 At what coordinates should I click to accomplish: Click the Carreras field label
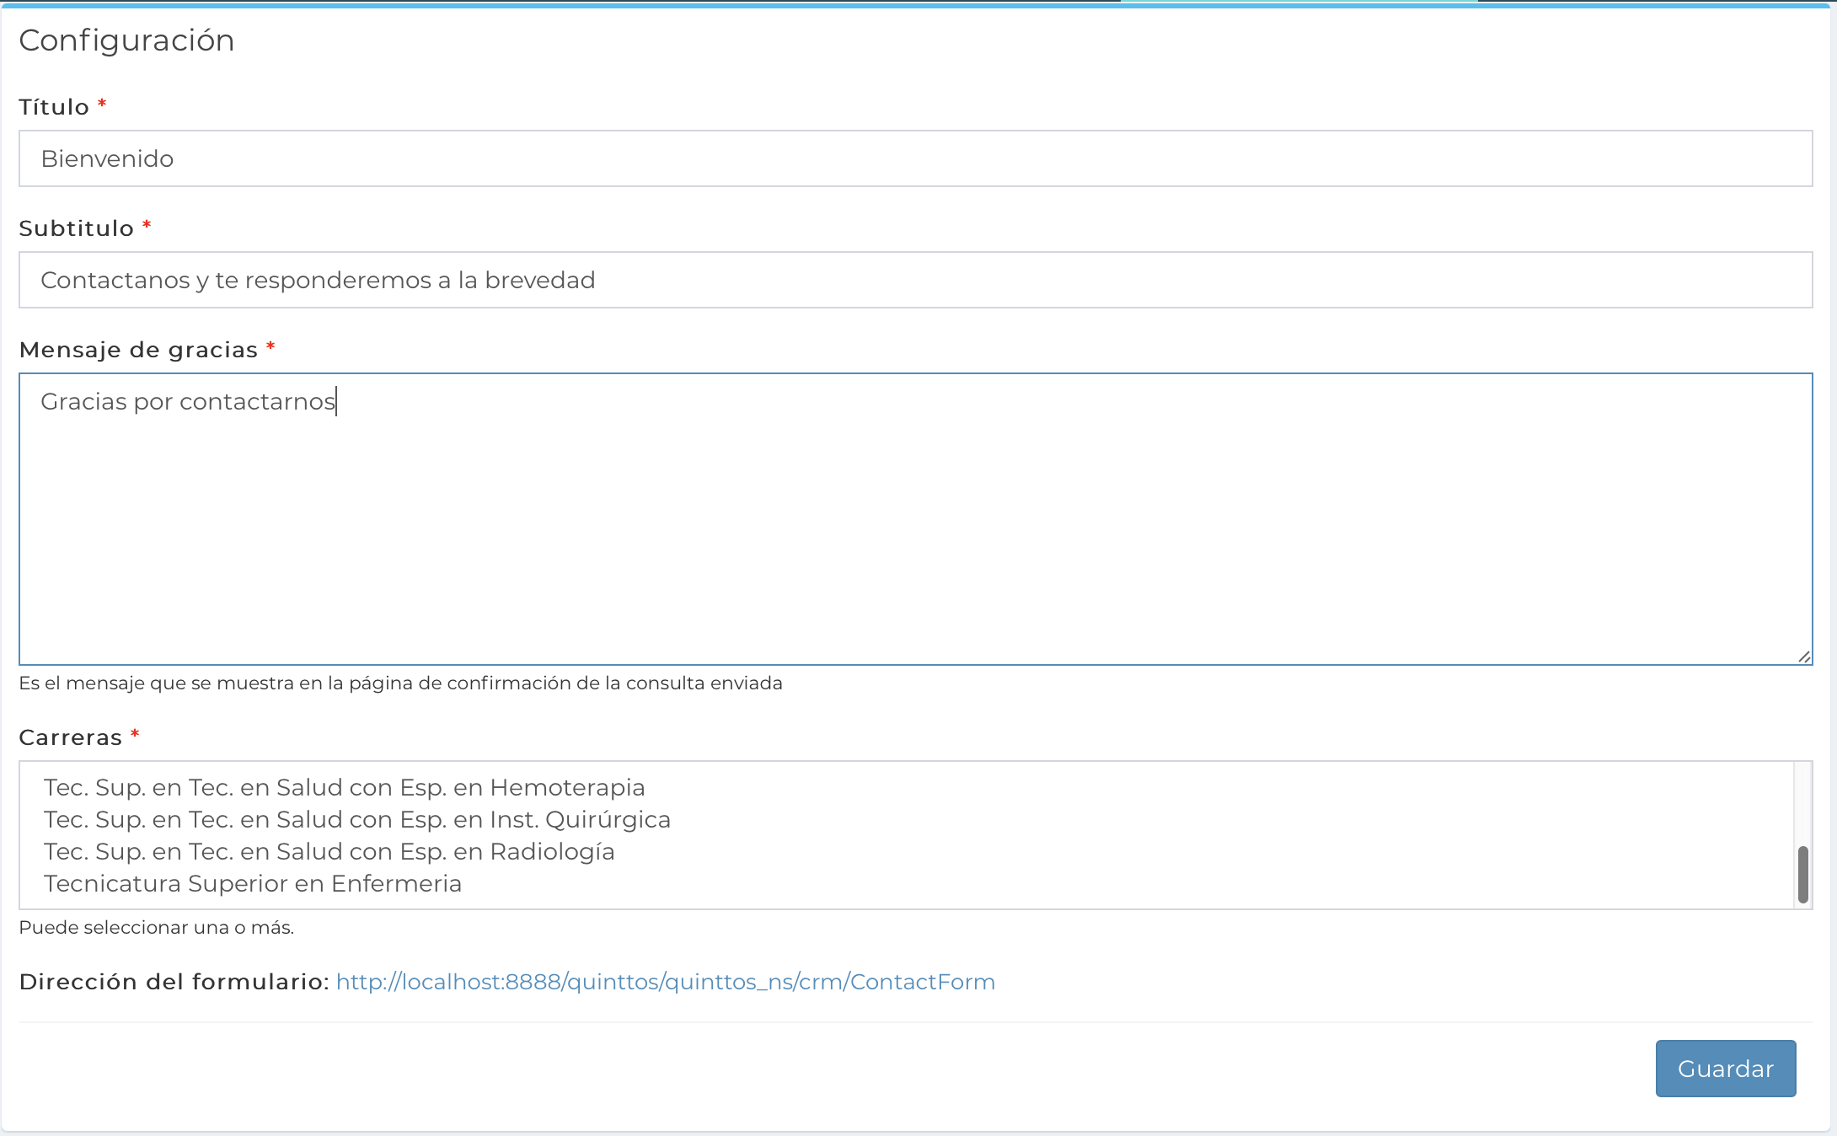coord(71,737)
